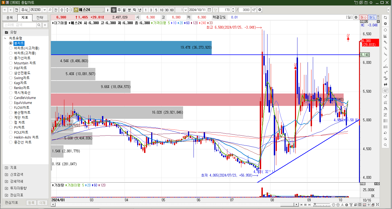Select the highlighted magnifier info tool
The image size is (392, 209).
[385, 90]
